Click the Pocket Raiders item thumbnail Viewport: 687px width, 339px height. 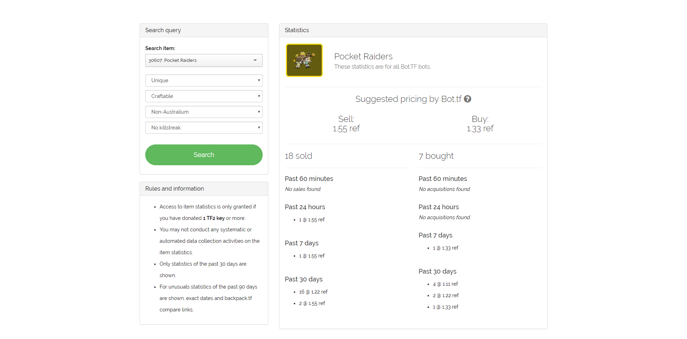(x=304, y=60)
